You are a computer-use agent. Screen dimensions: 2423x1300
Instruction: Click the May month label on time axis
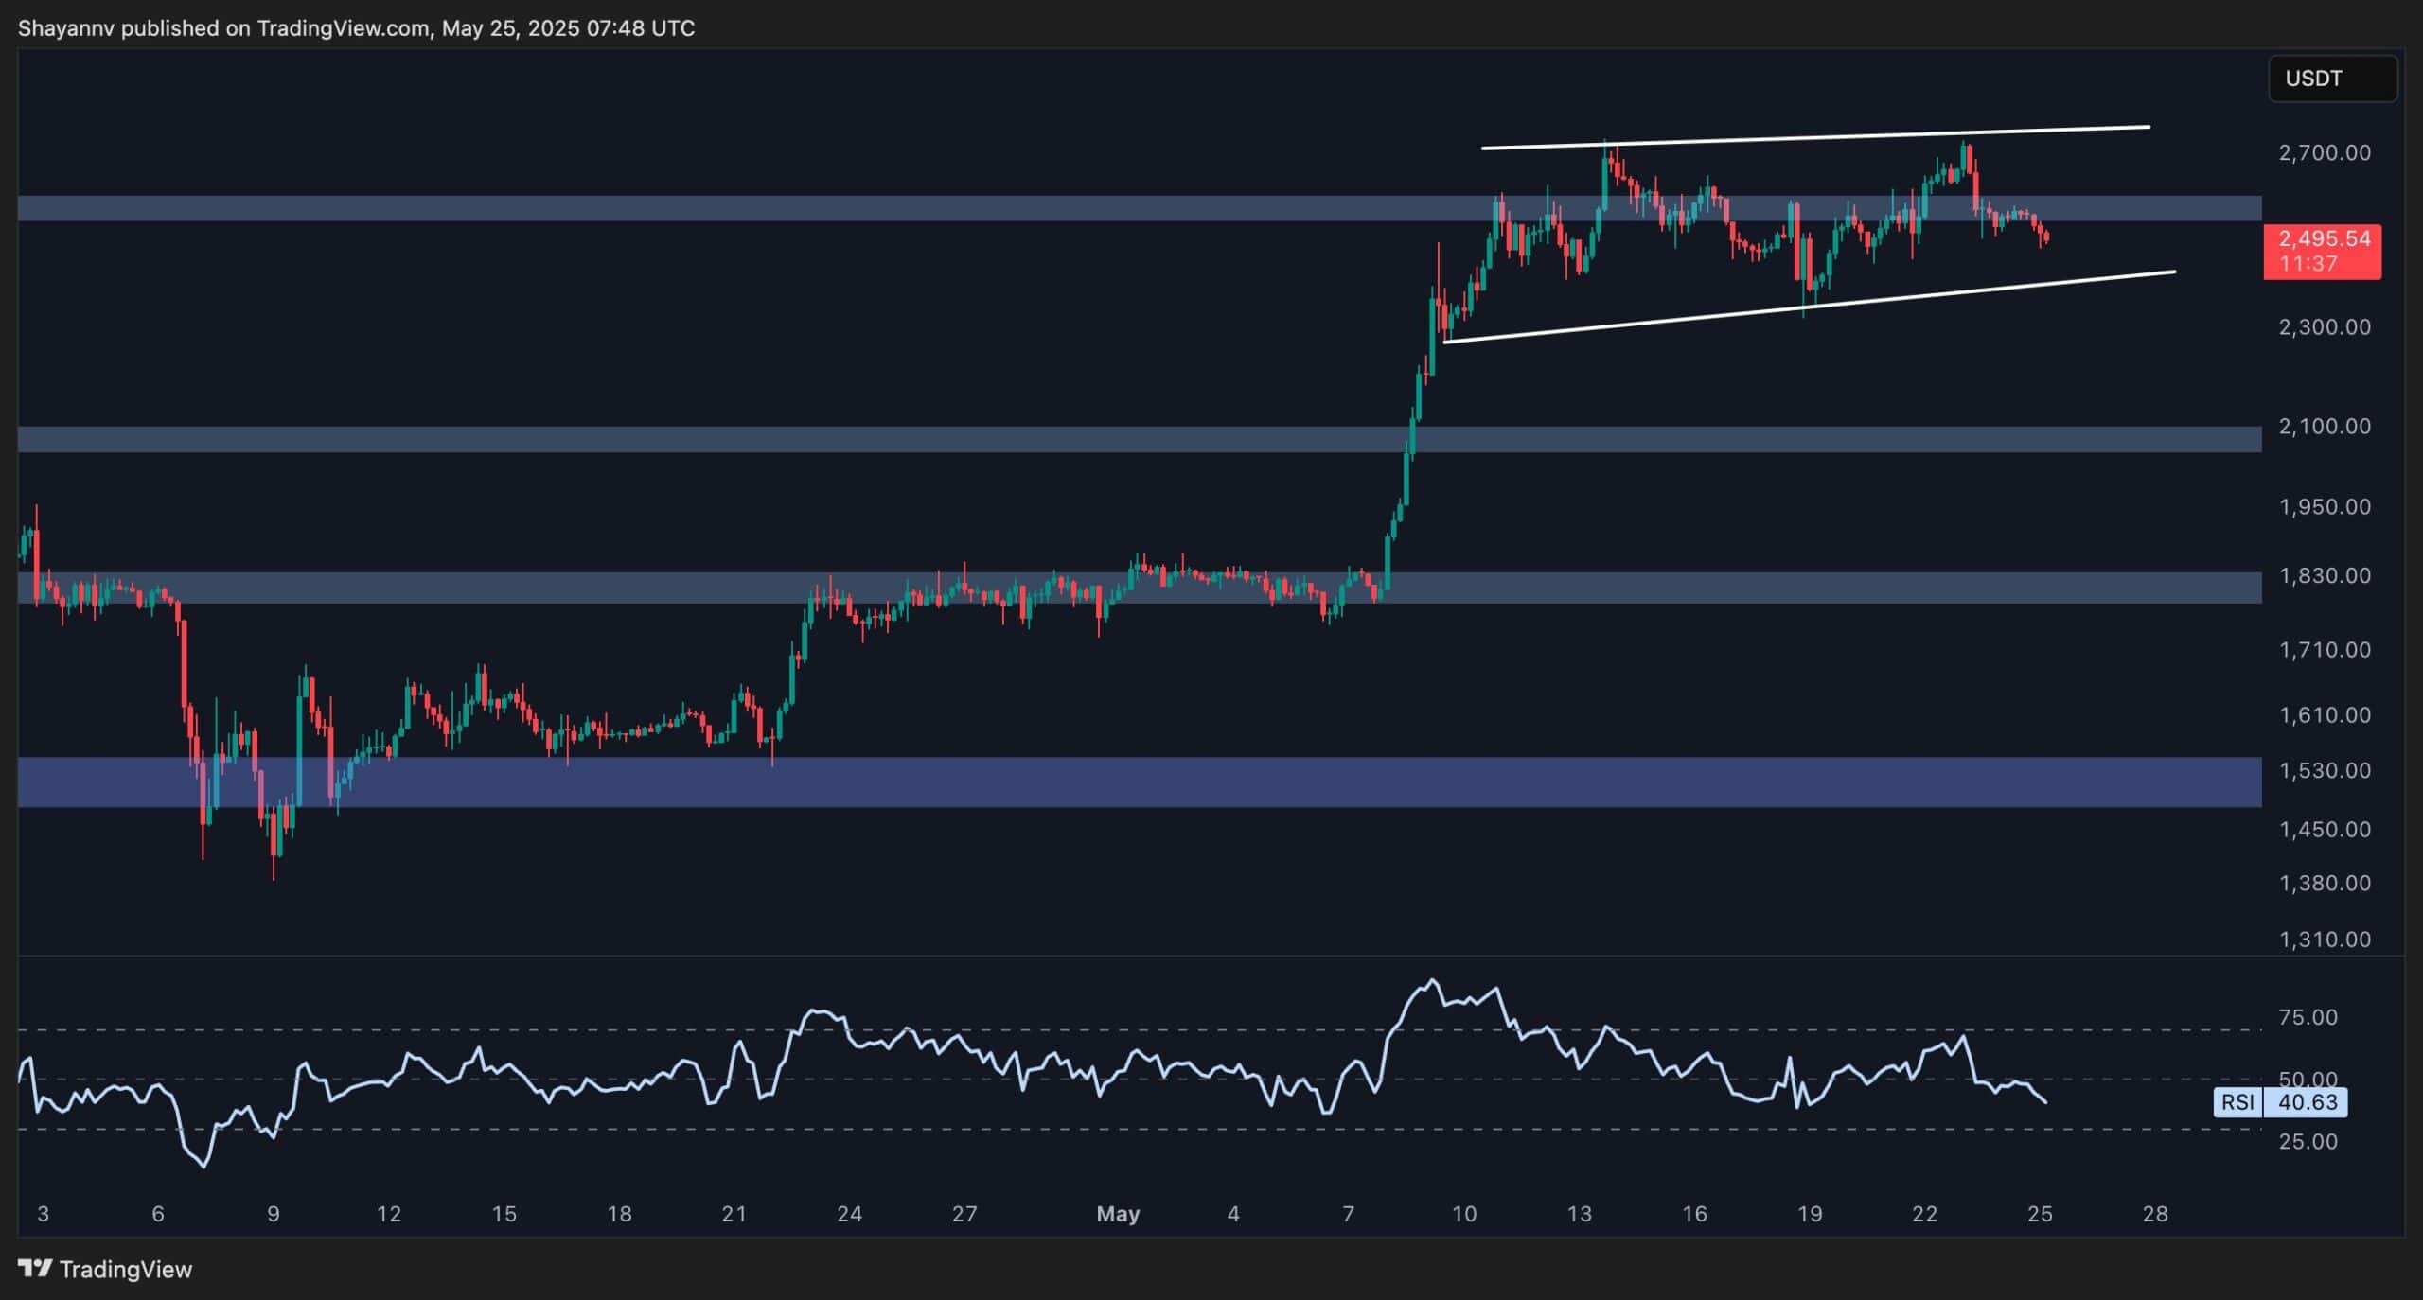click(x=1118, y=1214)
